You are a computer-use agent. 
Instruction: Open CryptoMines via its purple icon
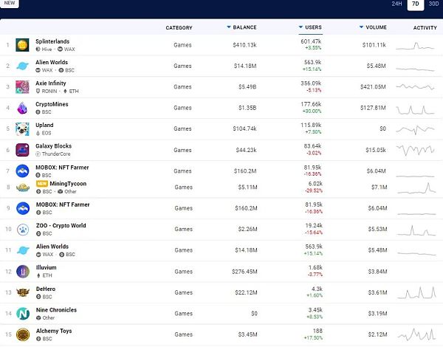[22, 108]
